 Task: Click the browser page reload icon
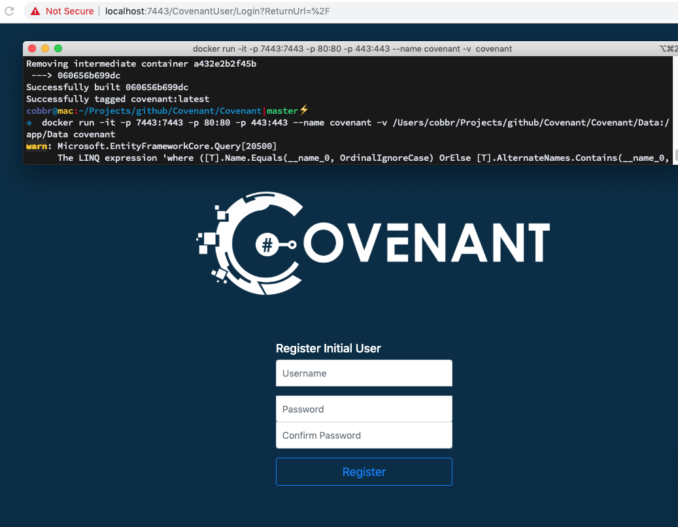[x=9, y=10]
